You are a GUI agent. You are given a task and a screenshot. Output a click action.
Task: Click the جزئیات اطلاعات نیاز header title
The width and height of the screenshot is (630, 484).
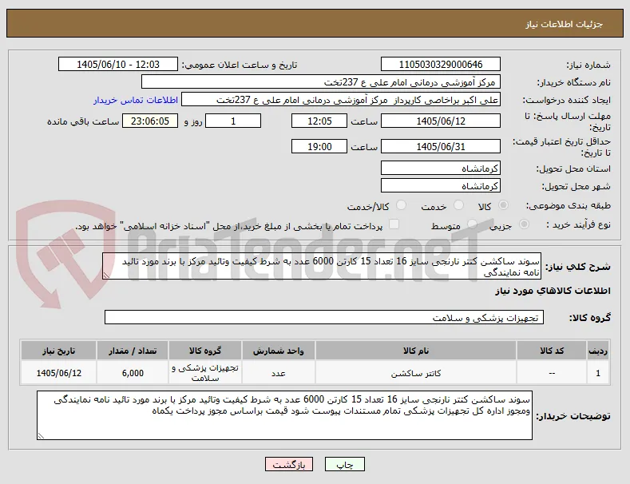point(564,24)
